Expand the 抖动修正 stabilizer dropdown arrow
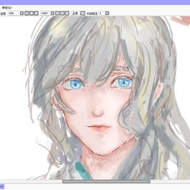The image size is (190, 190). click(107, 13)
